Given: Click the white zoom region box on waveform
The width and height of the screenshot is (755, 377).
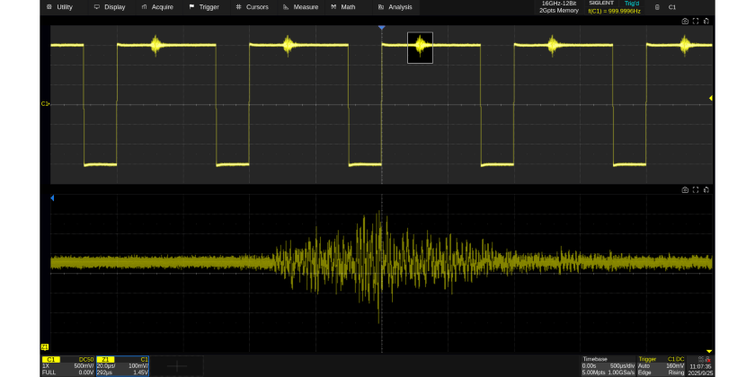Looking at the screenshot, I should [x=420, y=48].
